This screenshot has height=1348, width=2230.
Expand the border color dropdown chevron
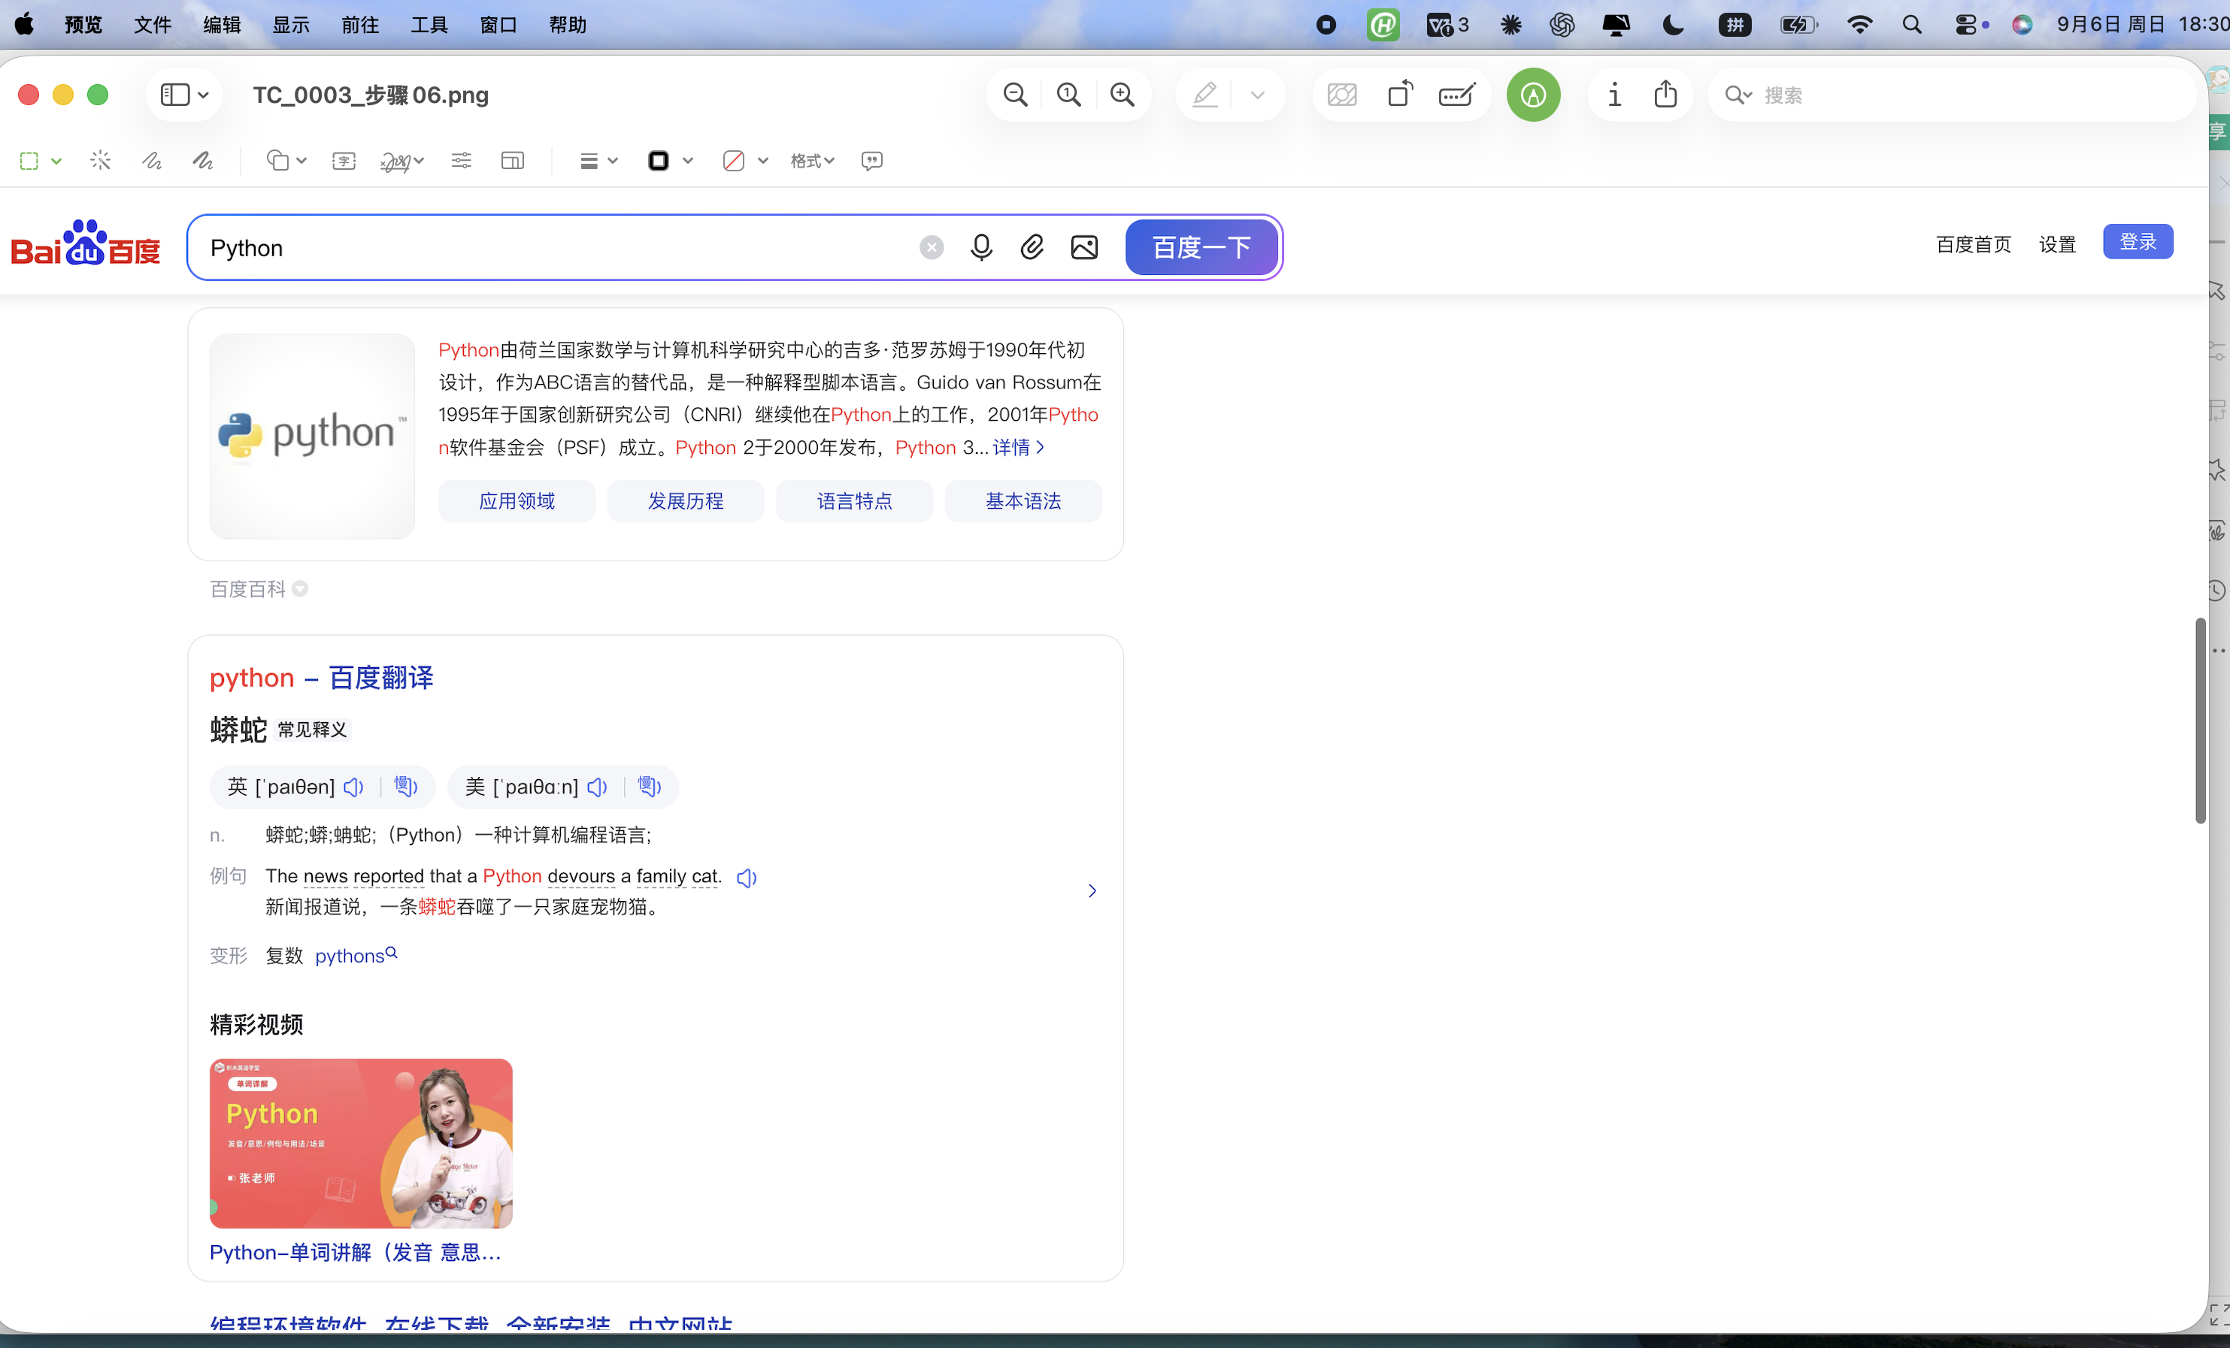tap(688, 161)
